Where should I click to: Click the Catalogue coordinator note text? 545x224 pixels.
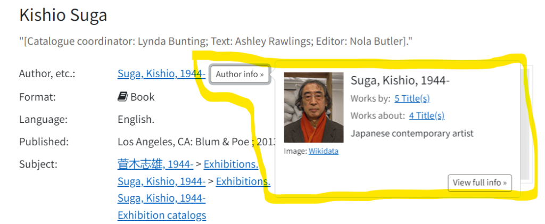tap(216, 42)
